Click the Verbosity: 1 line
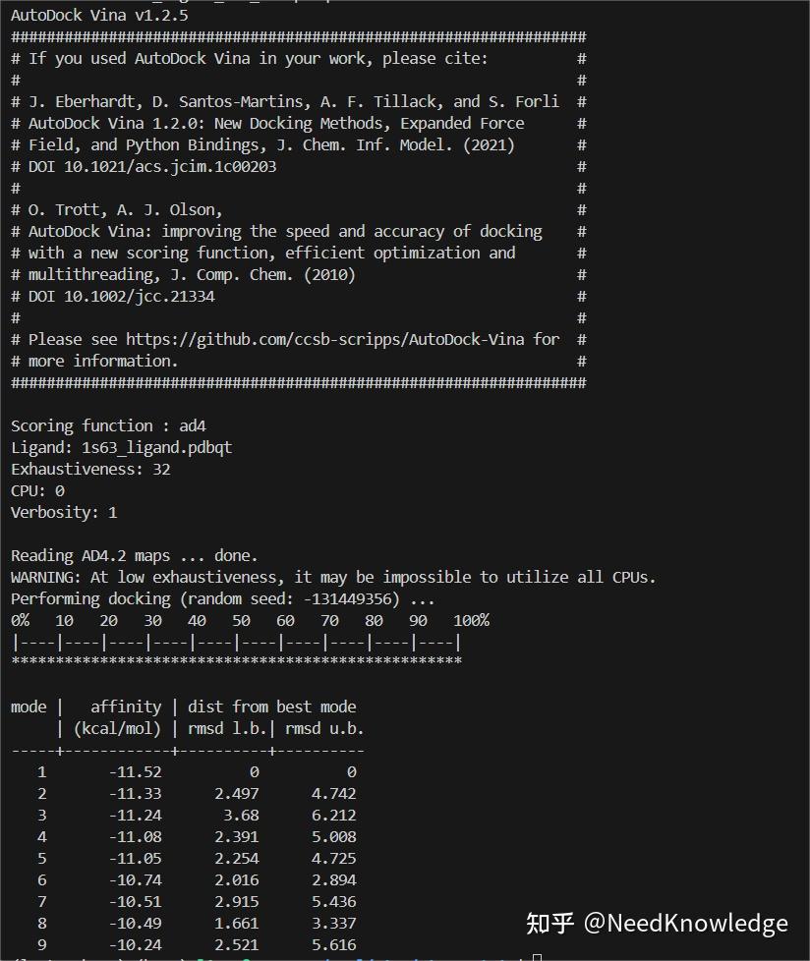 coord(64,512)
